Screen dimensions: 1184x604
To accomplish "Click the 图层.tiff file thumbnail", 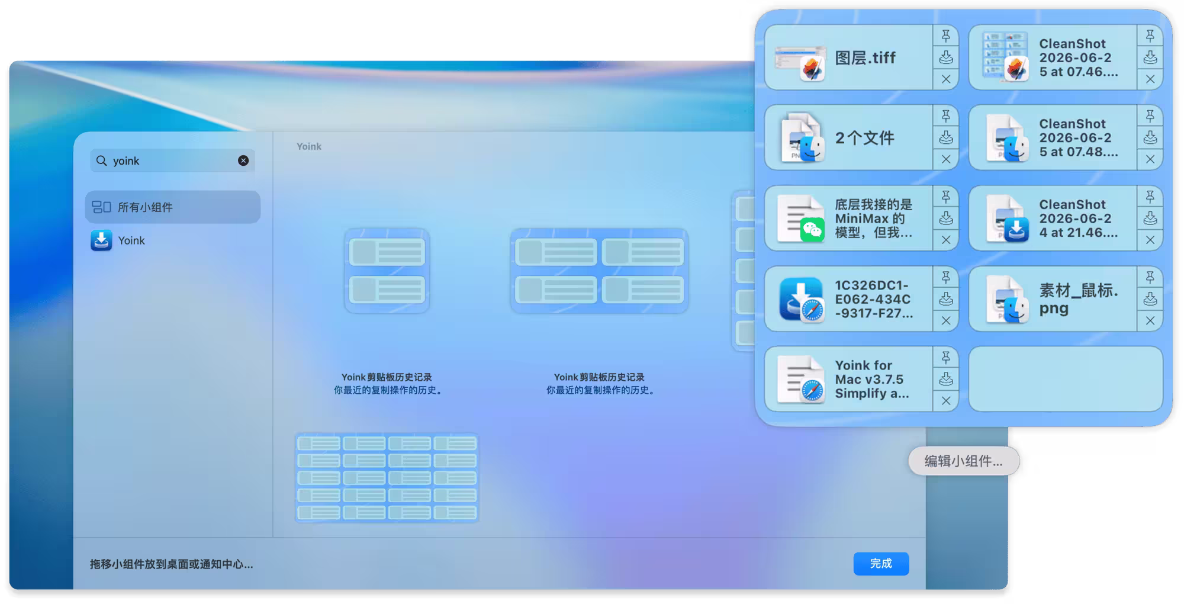I will point(800,63).
